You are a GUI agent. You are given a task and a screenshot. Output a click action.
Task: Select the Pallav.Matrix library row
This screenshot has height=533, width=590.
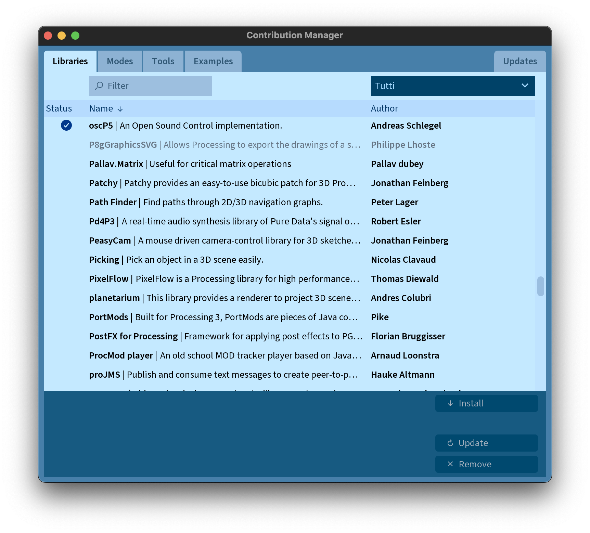pyautogui.click(x=290, y=164)
